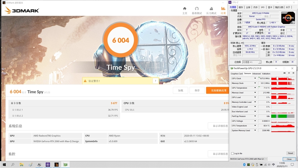Click the taskbar clock 13:06
This screenshot has width=298, height=168.
(282, 163)
